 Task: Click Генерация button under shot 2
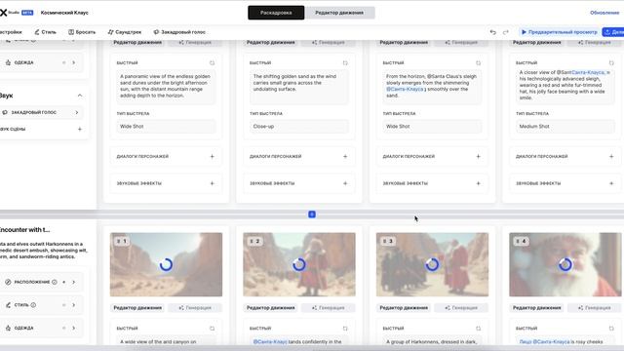329,308
